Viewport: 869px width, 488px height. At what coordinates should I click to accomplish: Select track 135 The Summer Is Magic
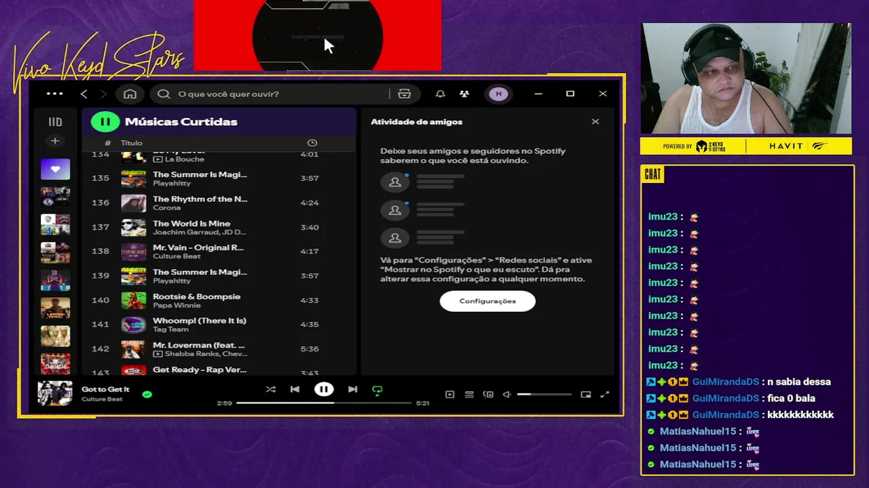point(219,178)
